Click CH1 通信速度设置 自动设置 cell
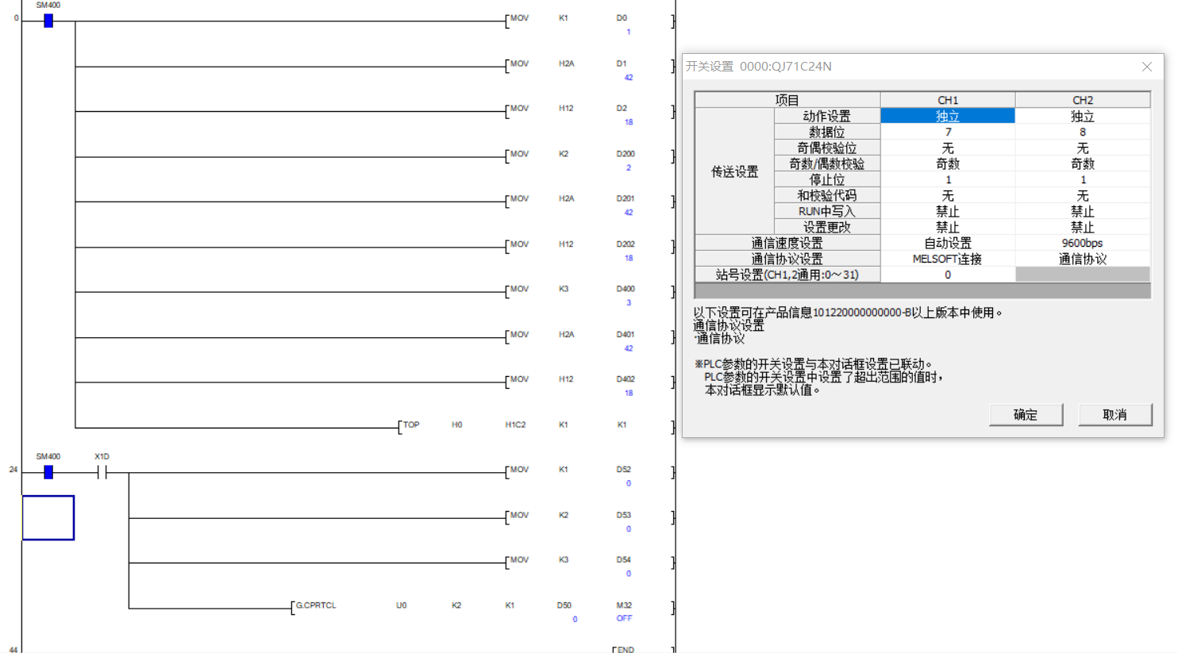Screen dimensions: 1178x653 coord(947,243)
